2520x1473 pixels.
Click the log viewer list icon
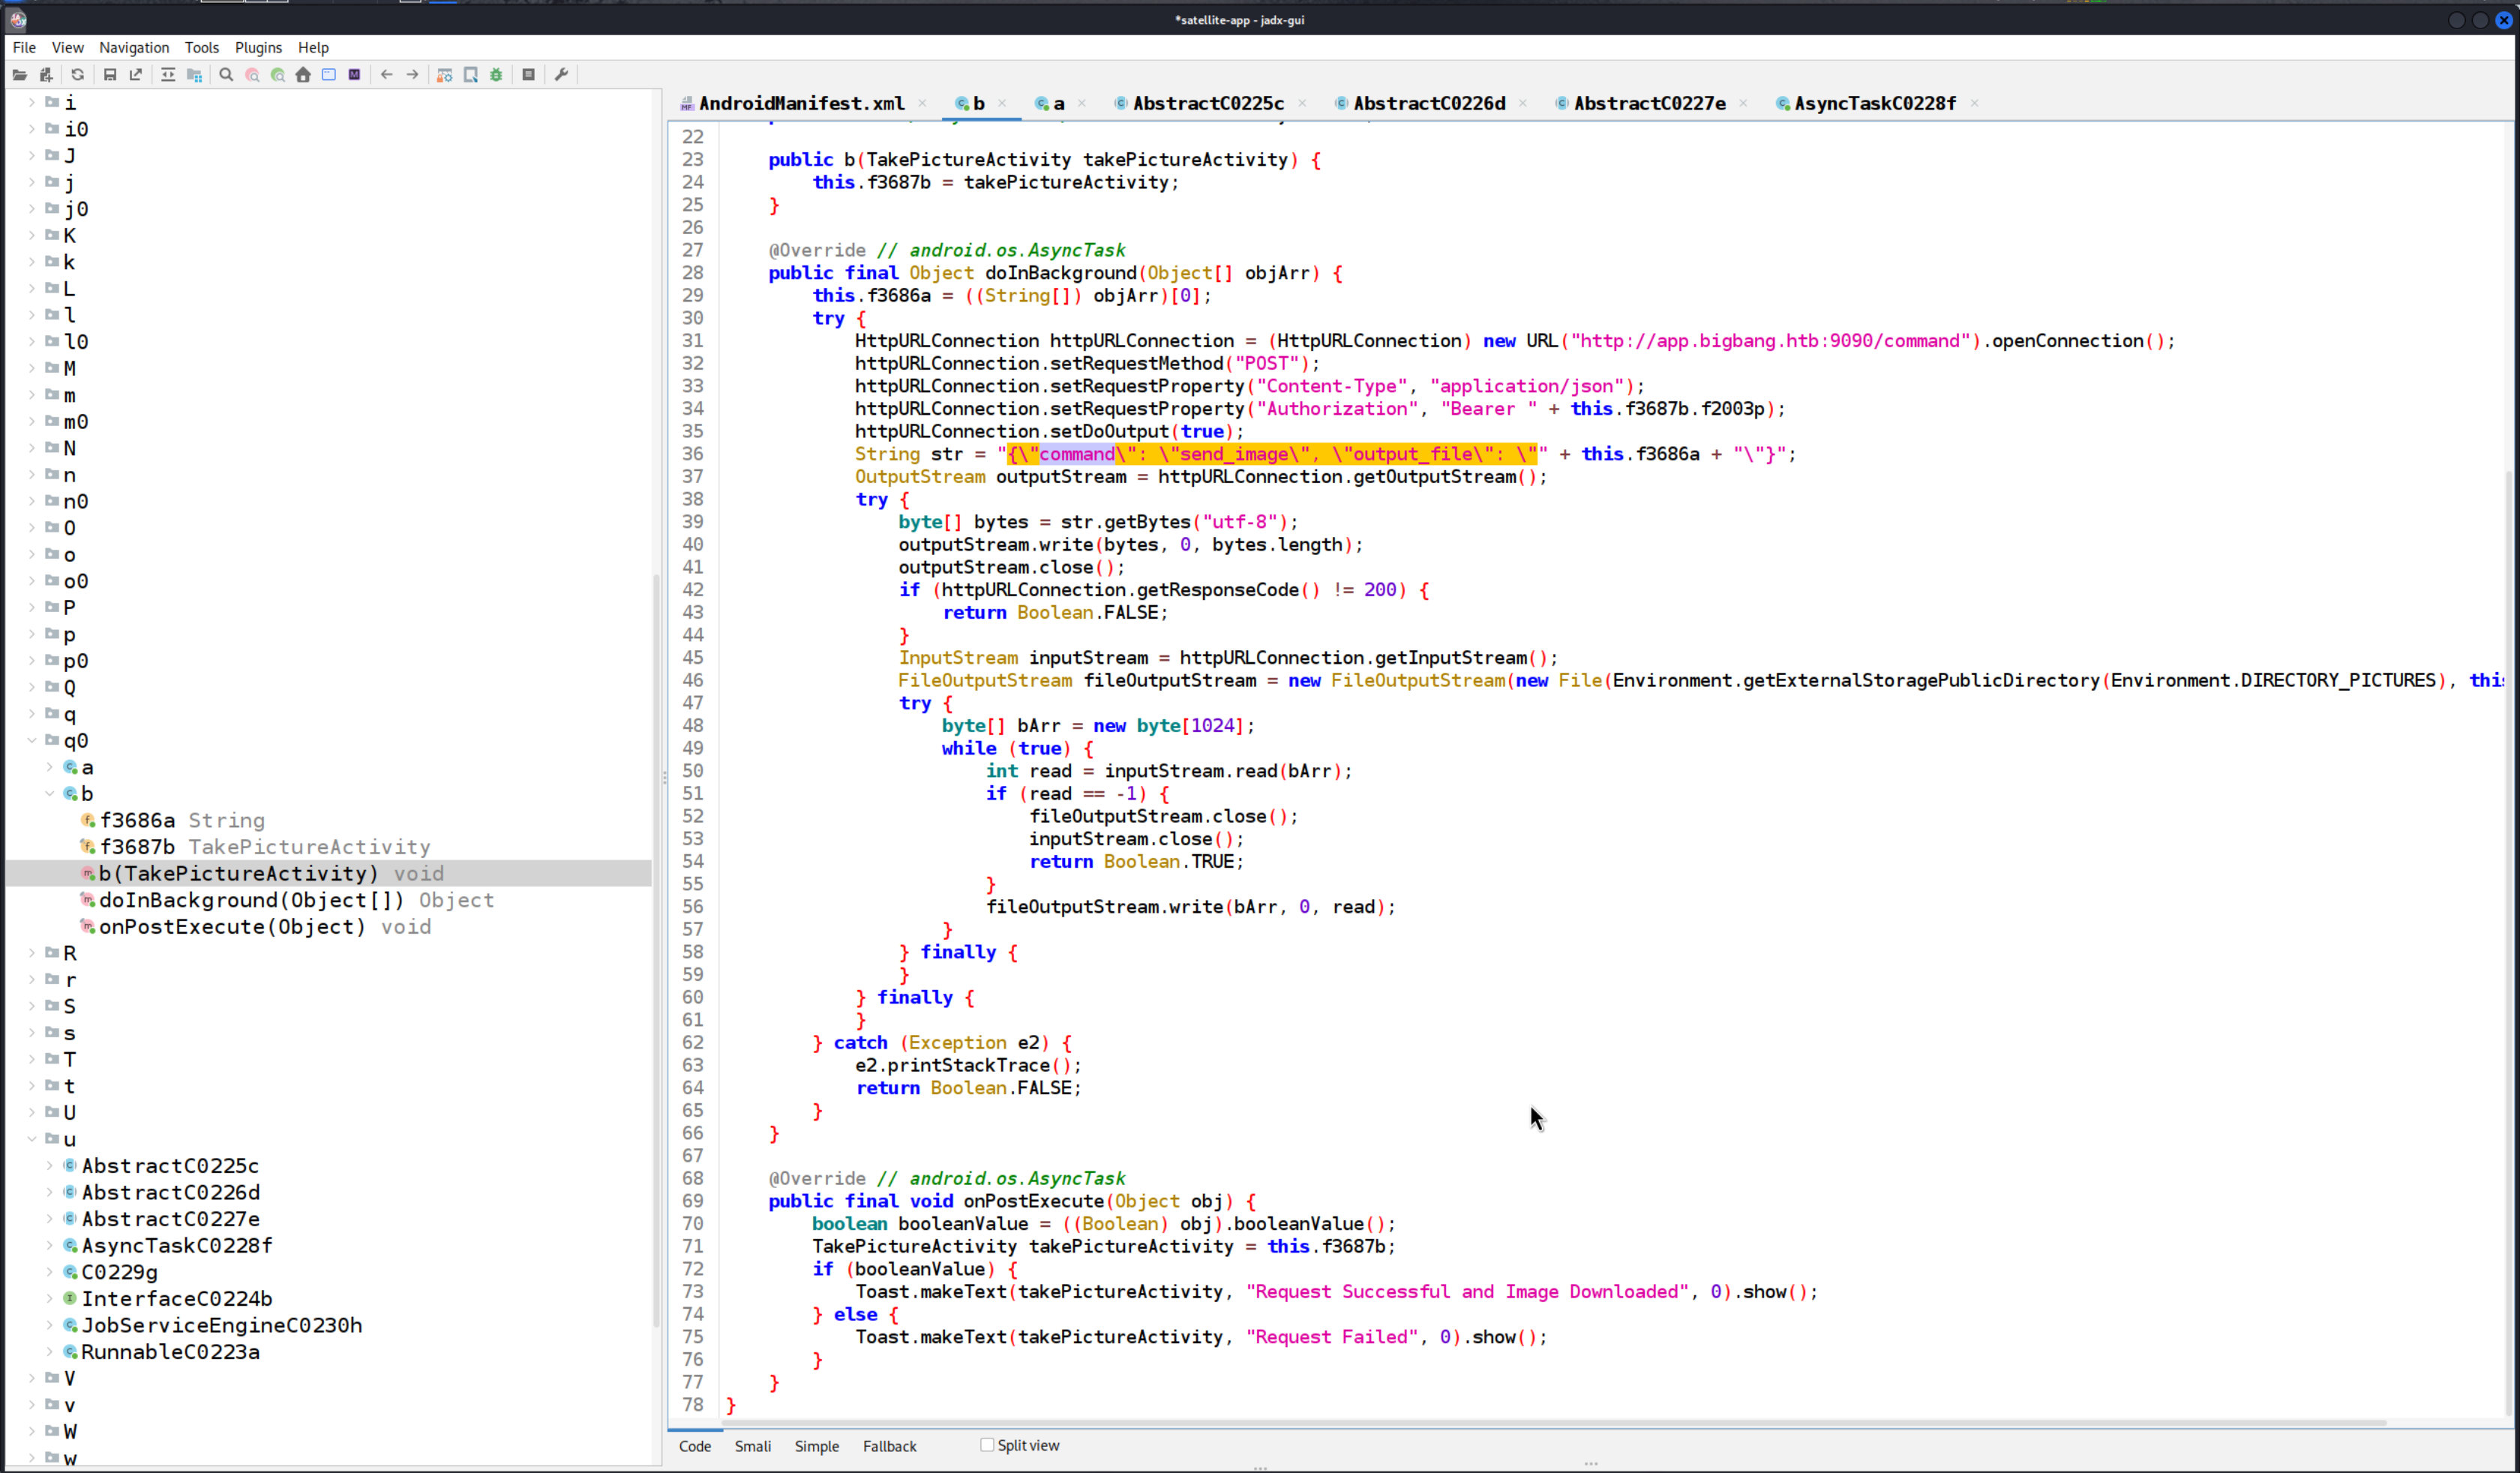pyautogui.click(x=529, y=75)
